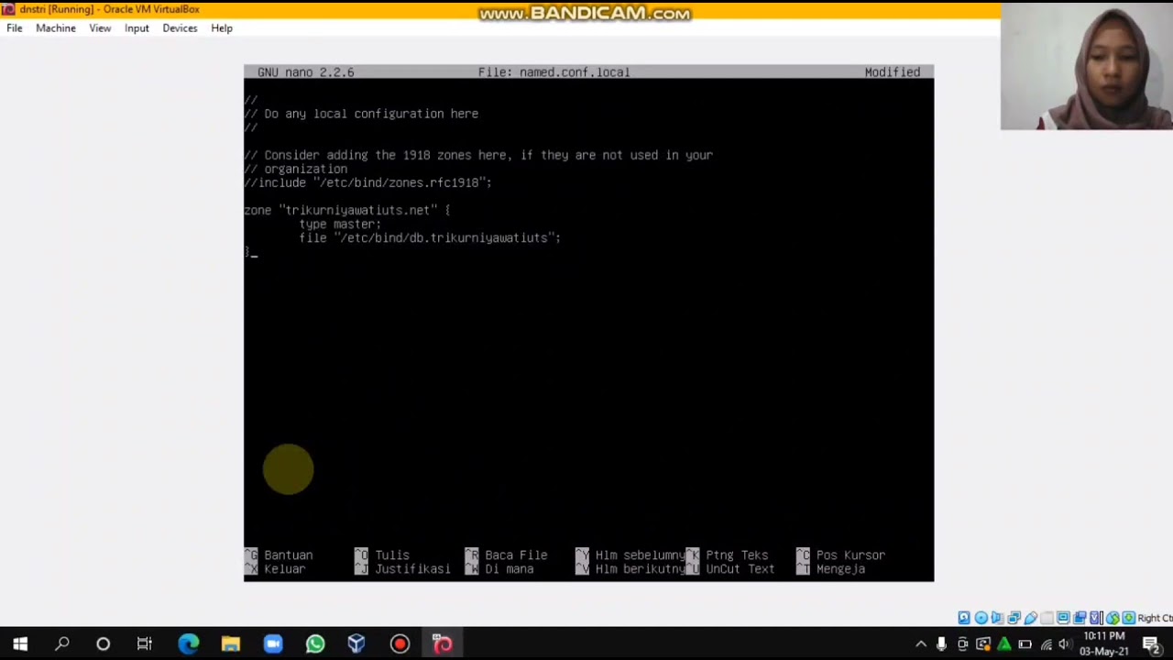Click the 'Ptng Teks' shortcut label

737,555
